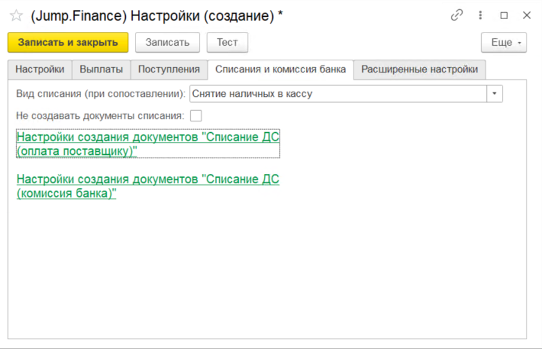Expand the "Вид списания" dropdown arrow
This screenshot has width=542, height=349.
coord(494,93)
